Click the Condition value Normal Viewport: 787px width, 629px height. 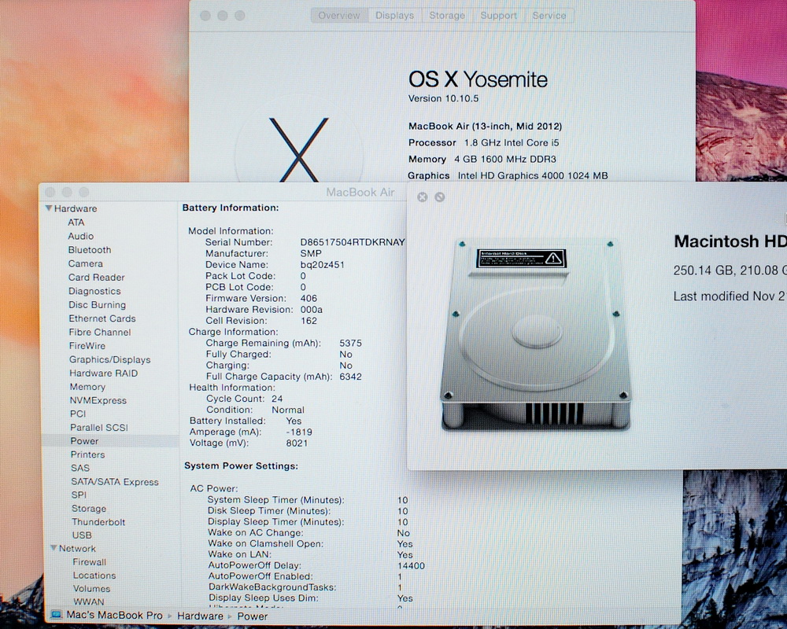[288, 410]
